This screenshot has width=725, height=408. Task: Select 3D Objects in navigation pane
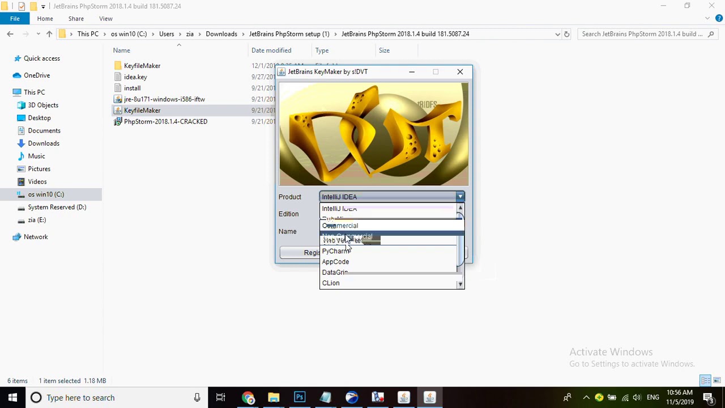[43, 105]
